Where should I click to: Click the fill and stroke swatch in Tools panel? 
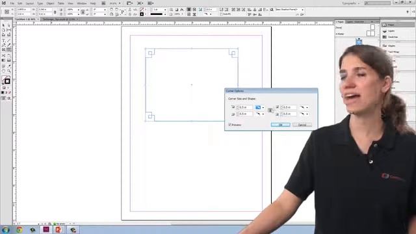[6, 80]
